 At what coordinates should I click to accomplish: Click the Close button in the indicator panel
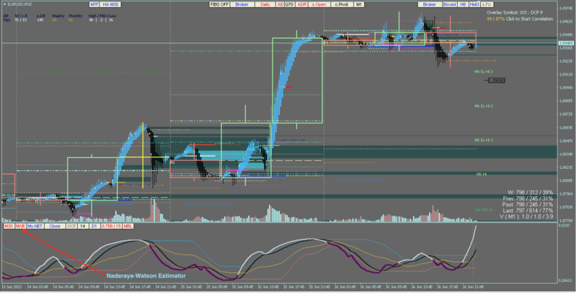pyautogui.click(x=55, y=226)
